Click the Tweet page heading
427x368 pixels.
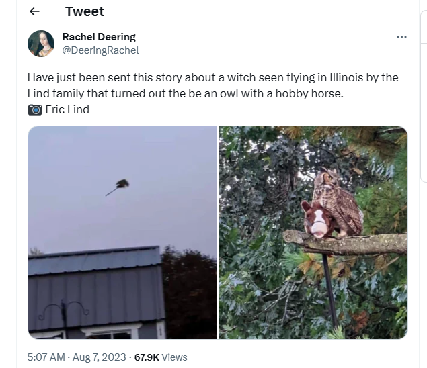[x=85, y=11]
